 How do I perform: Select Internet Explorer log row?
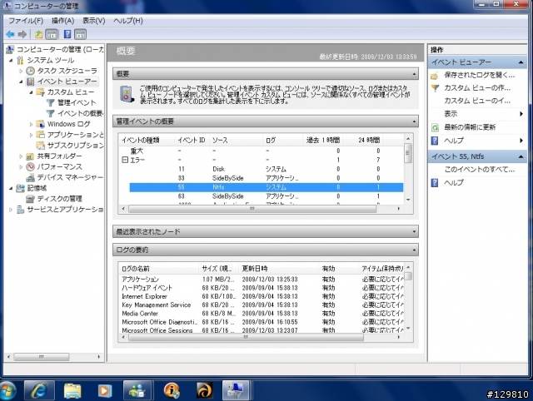click(x=262, y=296)
